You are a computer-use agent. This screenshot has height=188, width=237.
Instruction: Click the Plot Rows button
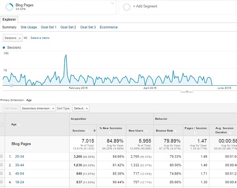click(11, 108)
